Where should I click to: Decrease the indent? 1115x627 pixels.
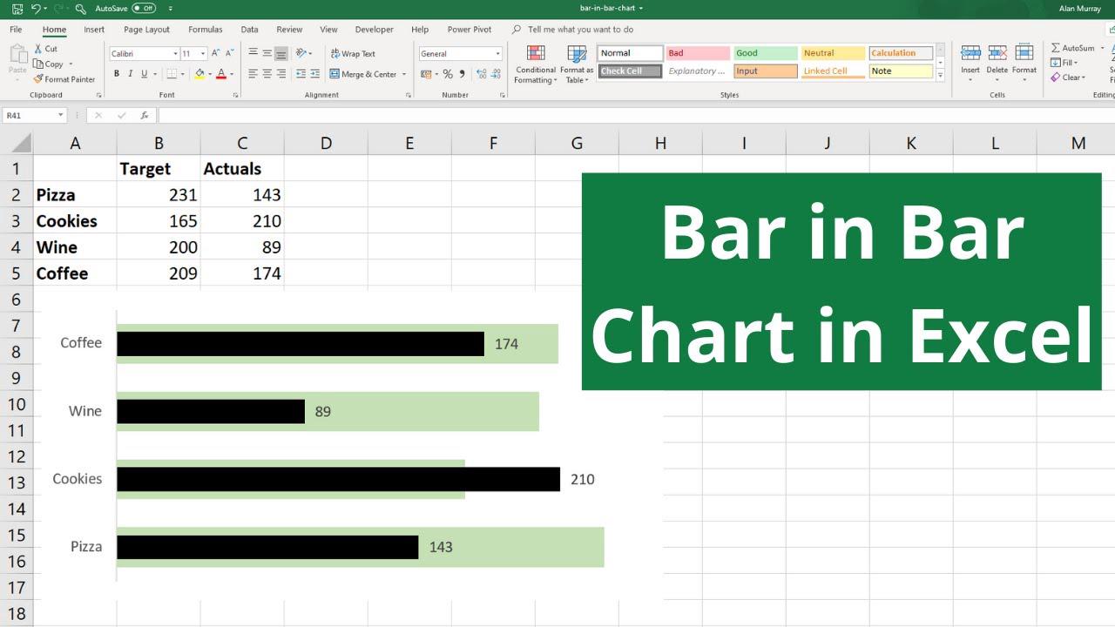[x=301, y=74]
